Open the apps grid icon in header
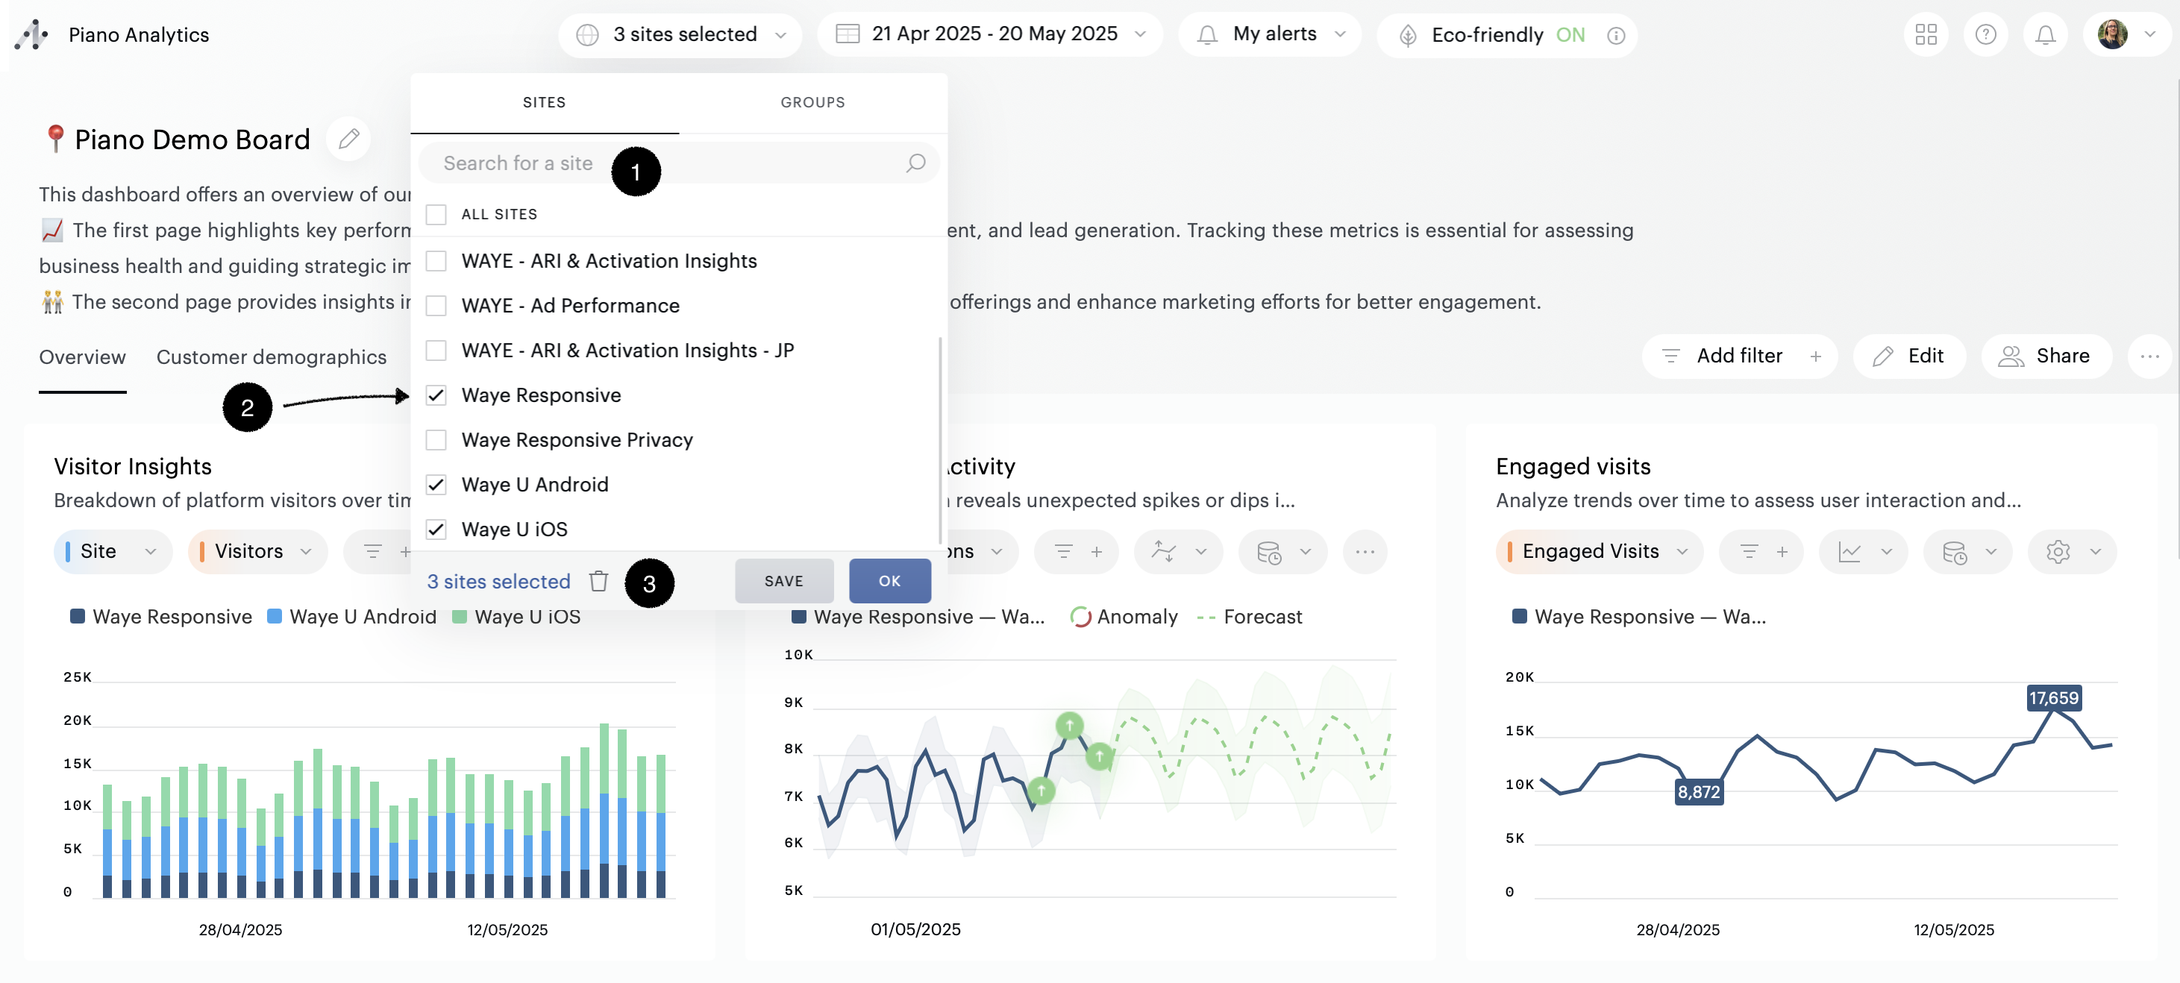 coord(1926,35)
